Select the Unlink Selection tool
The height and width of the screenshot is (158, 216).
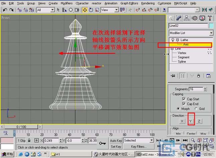(x=25, y=10)
